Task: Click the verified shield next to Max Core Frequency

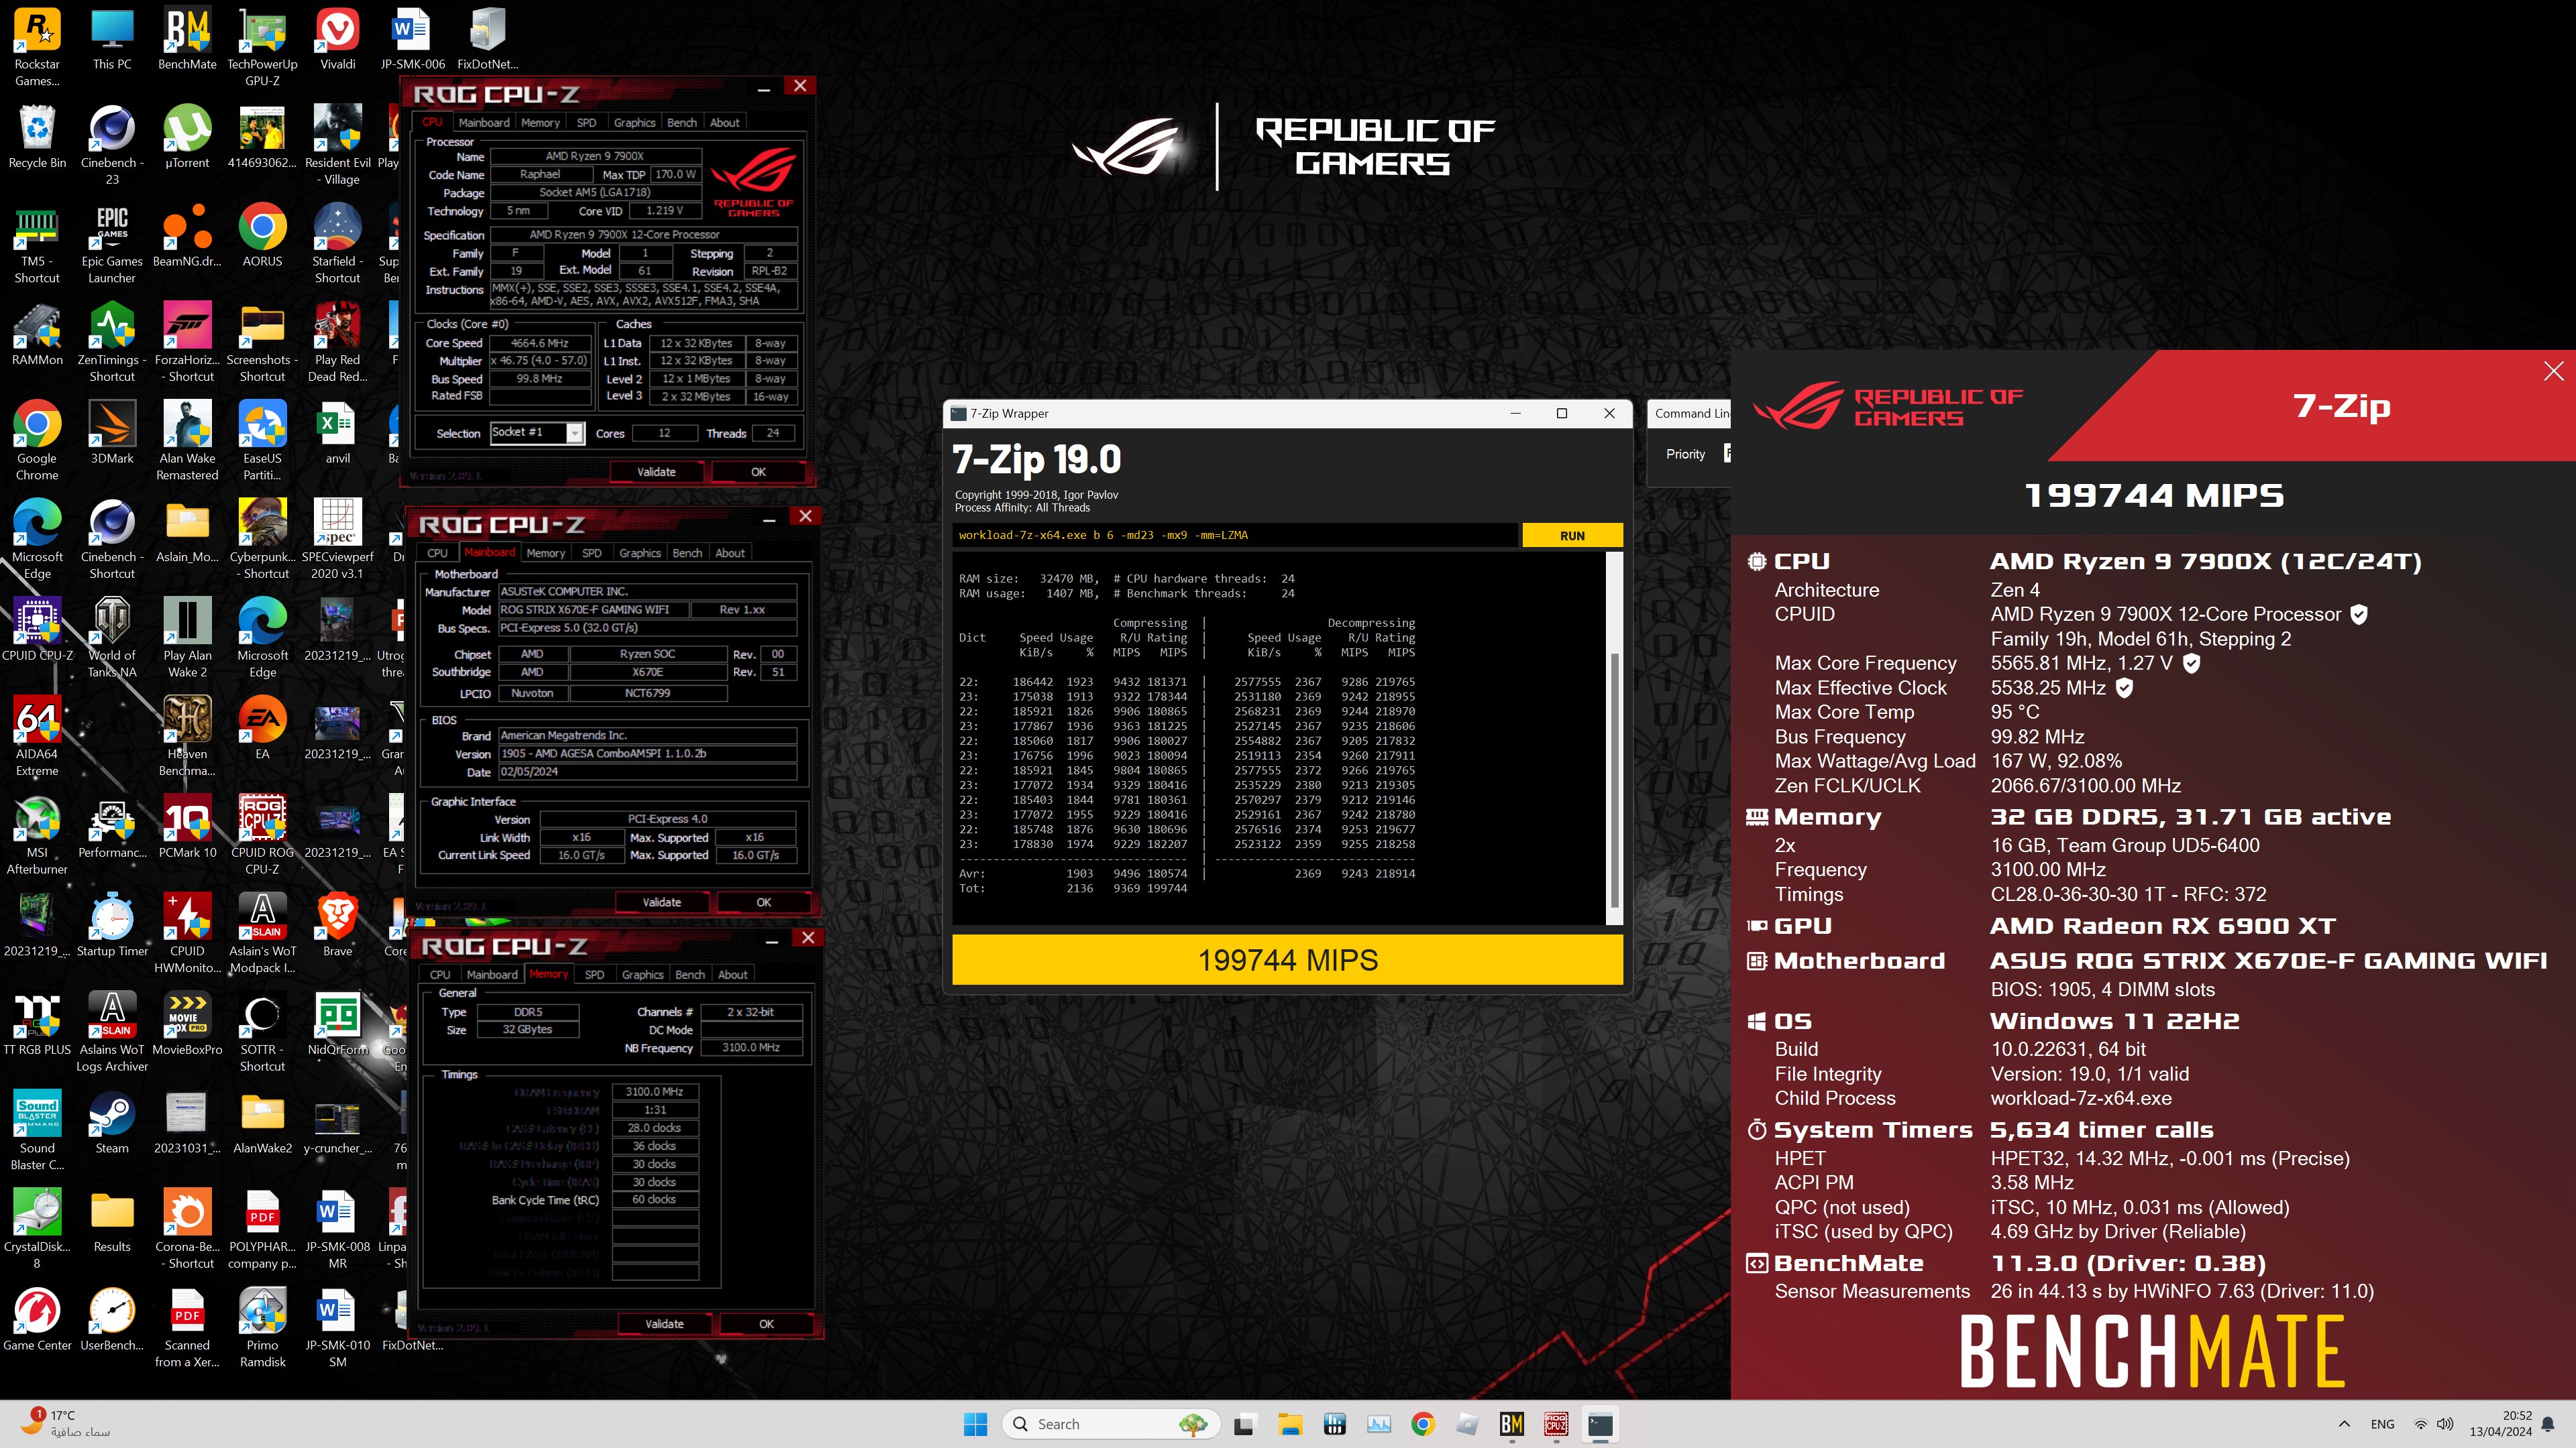Action: [x=2191, y=662]
